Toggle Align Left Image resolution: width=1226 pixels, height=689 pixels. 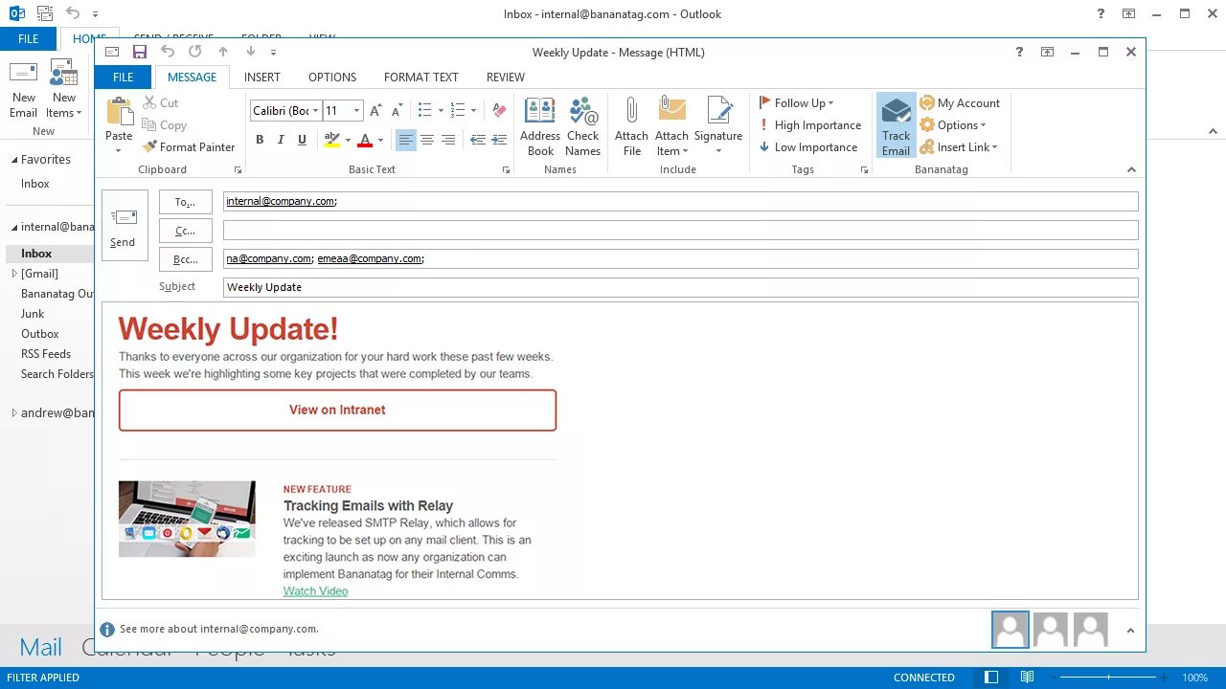(x=406, y=140)
